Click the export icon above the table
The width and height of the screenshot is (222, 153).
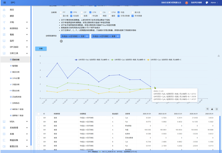pos(212,109)
